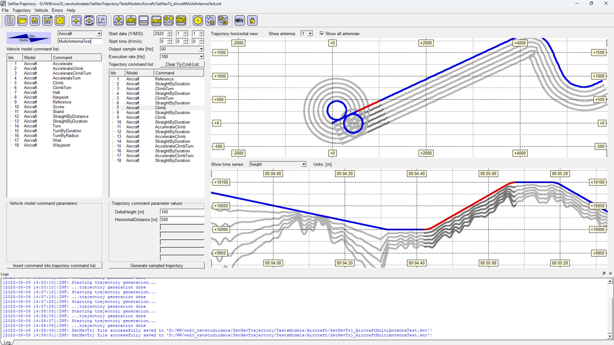
Task: Click the DeltaHeight input field
Action: 182,212
